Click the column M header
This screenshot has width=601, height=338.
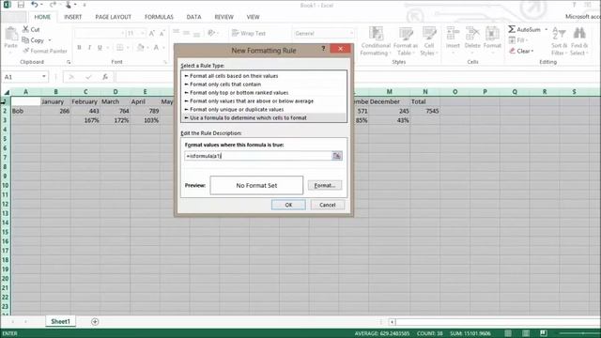389,92
